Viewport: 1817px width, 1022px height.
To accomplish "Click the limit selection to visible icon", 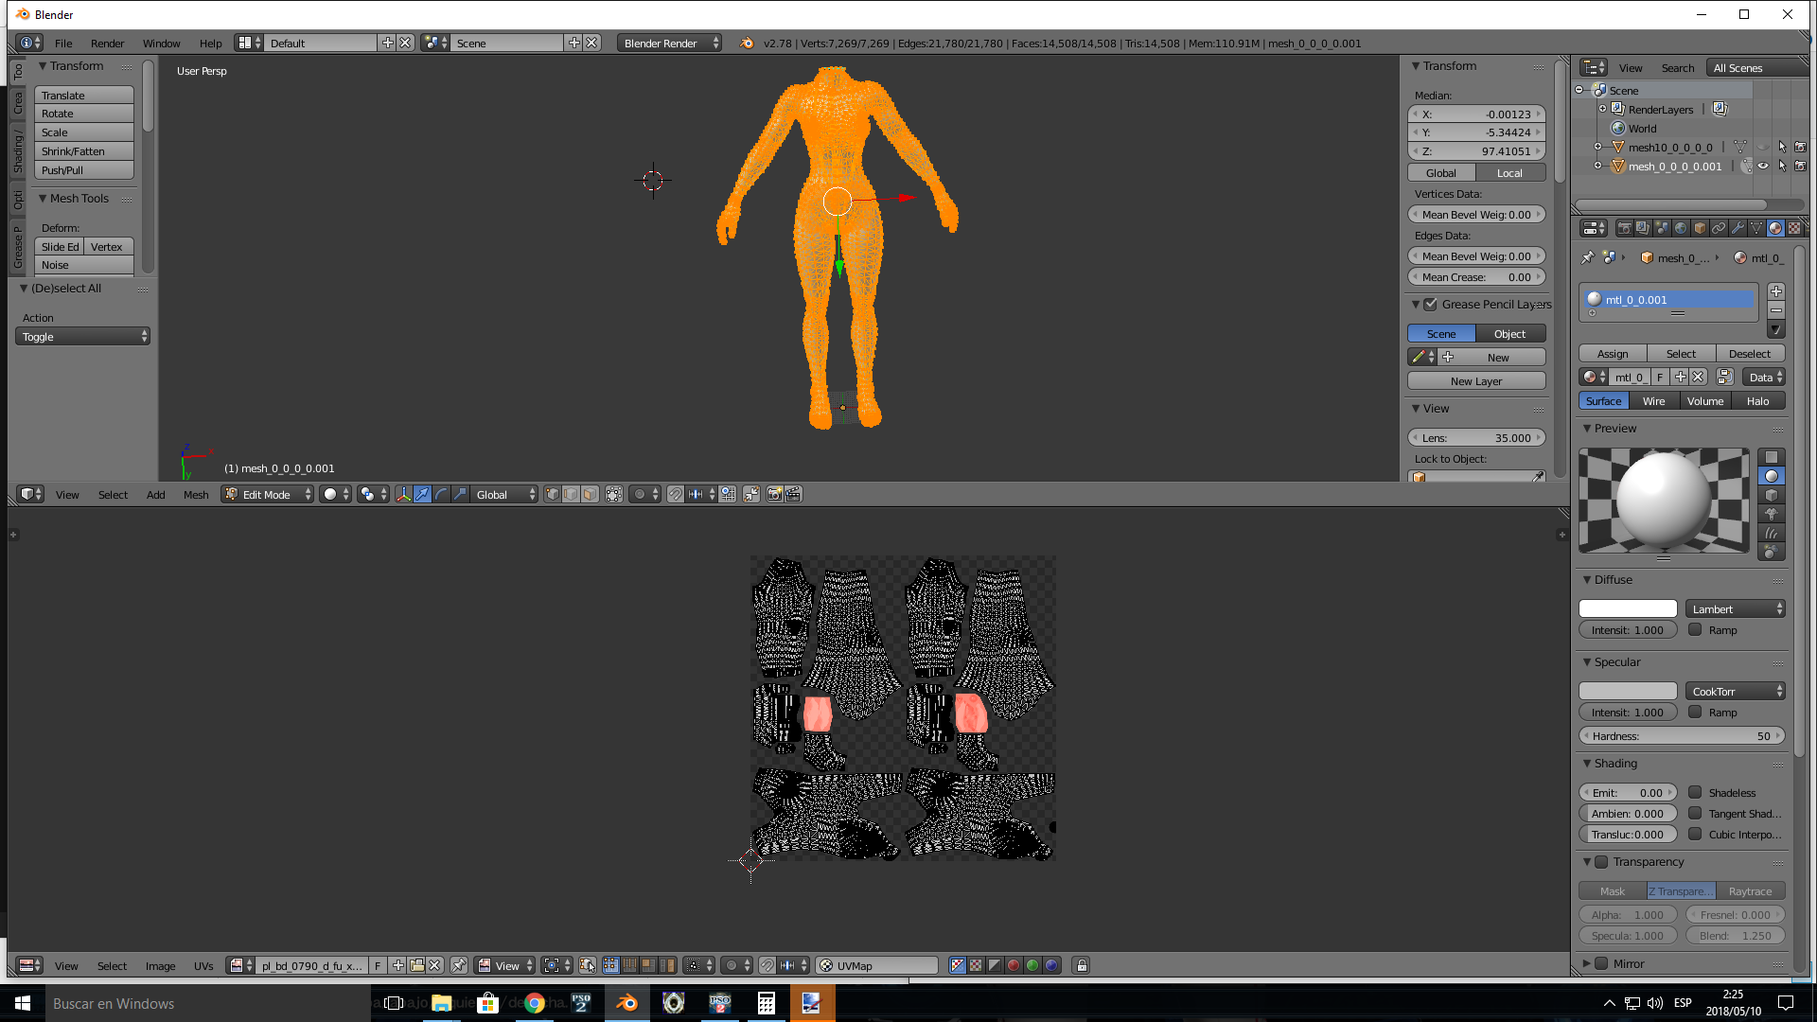I will (x=614, y=494).
